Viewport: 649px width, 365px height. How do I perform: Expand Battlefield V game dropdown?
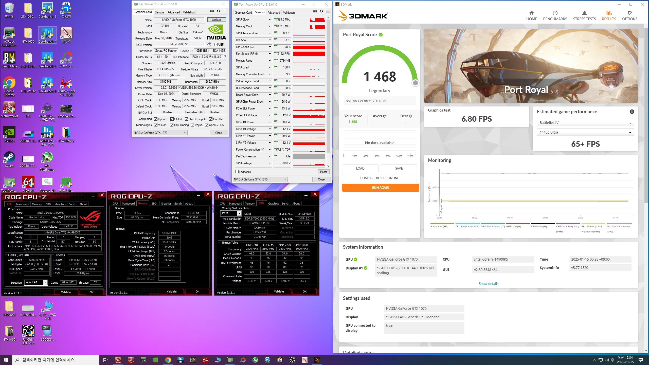click(585, 123)
